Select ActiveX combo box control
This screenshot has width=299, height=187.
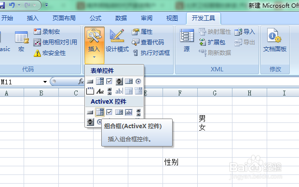pos(100,112)
